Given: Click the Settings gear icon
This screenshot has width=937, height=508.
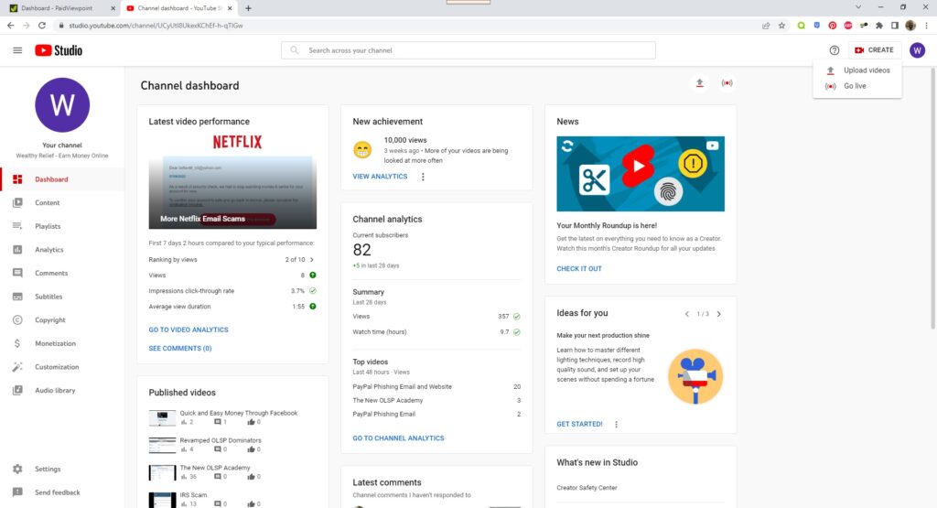Looking at the screenshot, I should tap(17, 470).
